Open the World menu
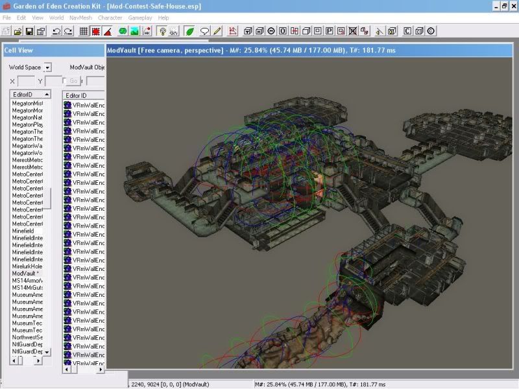Viewport: 519px width, 389px height. 56,18
